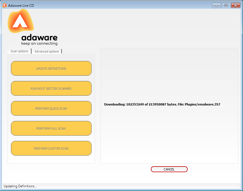Click blank space below Perform Custom Scan
Viewport: 243px width, 191px height.
51,159
